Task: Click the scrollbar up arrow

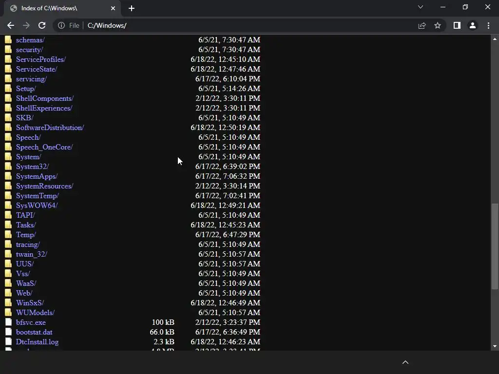Action: pos(495,39)
